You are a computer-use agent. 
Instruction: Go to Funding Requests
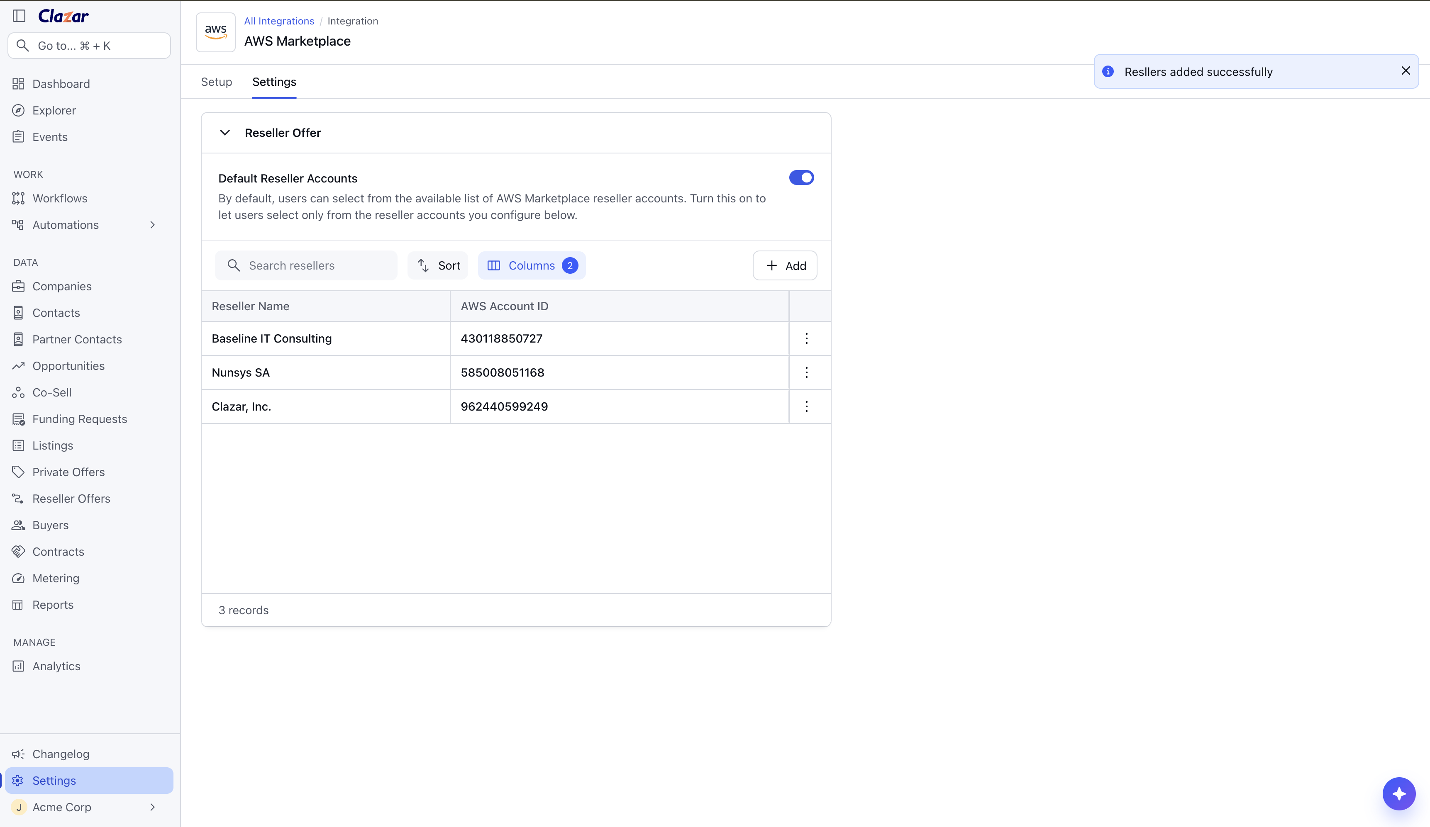coord(79,419)
